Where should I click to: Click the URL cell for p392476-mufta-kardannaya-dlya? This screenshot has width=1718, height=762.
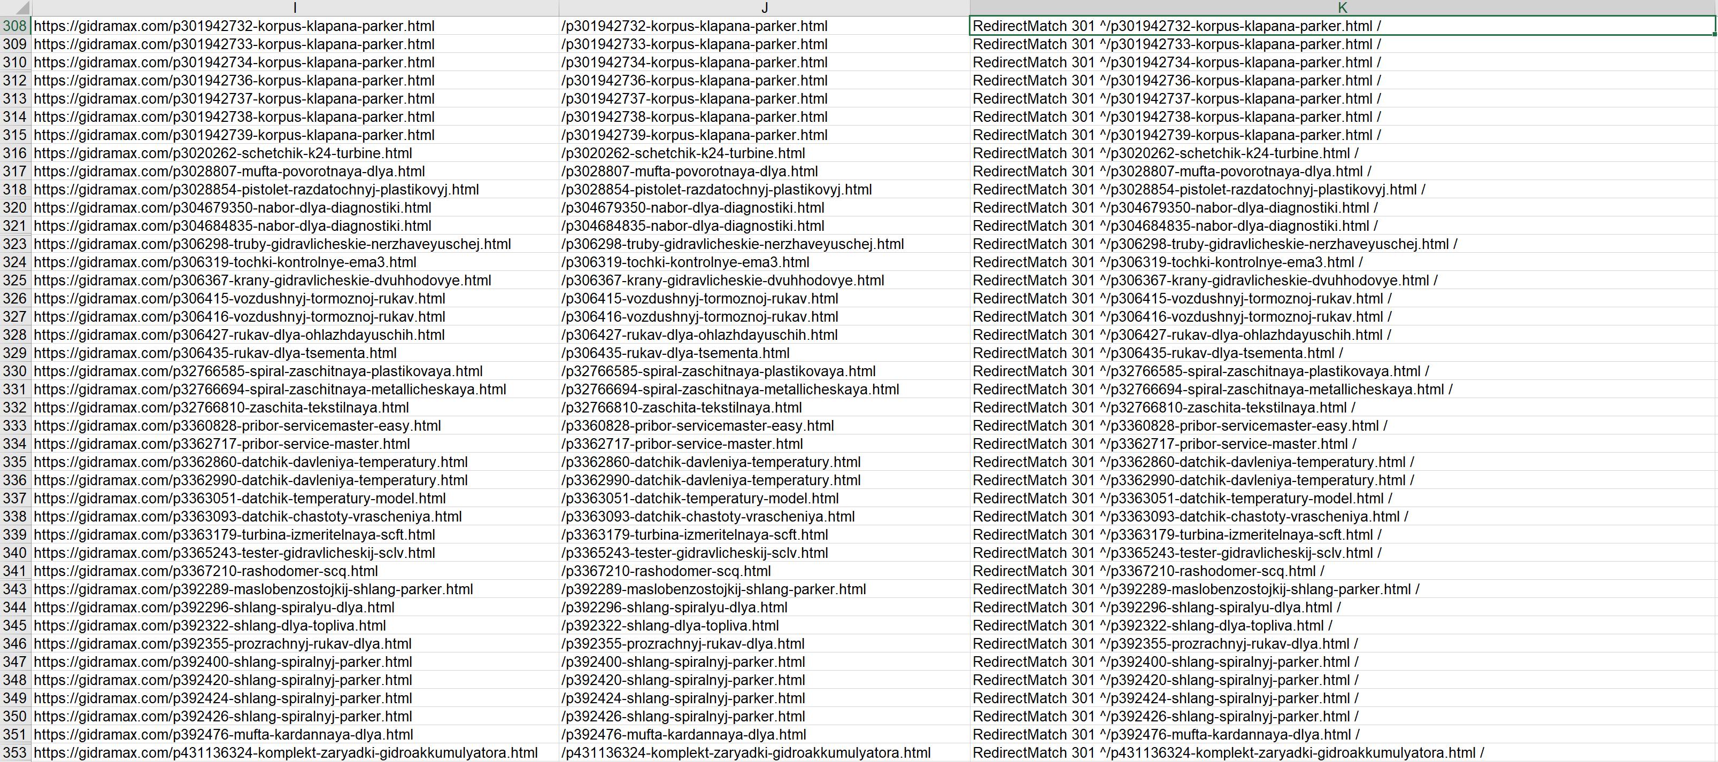tap(224, 735)
